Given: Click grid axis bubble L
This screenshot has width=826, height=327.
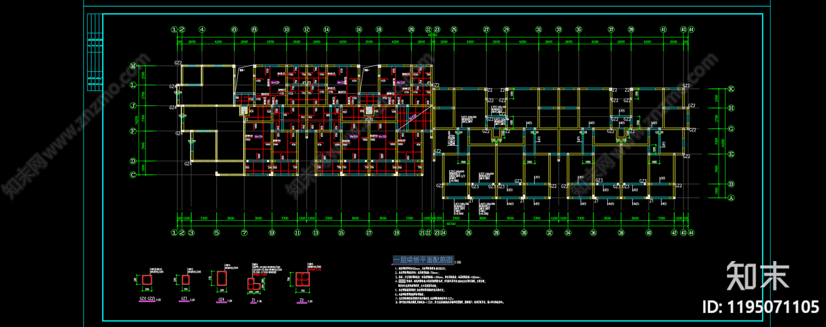Looking at the screenshot, I should (133, 85).
